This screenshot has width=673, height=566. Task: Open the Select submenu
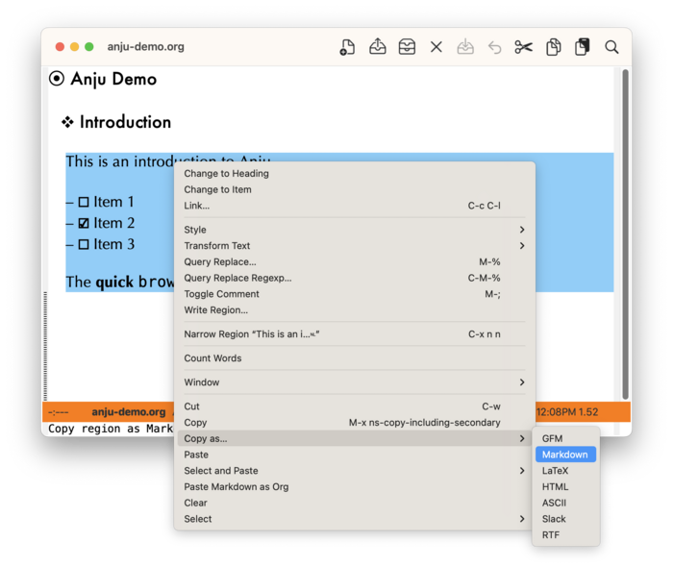tap(355, 519)
